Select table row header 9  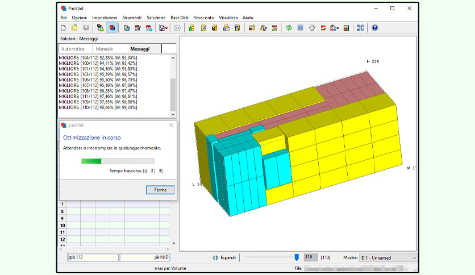tap(63, 218)
